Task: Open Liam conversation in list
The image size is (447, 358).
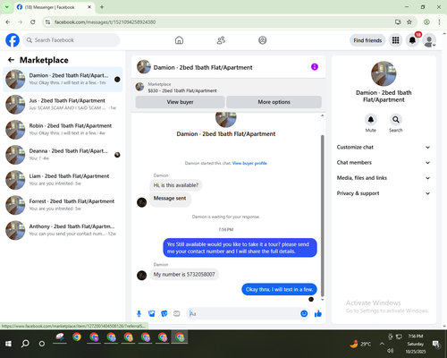Action: [x=63, y=180]
